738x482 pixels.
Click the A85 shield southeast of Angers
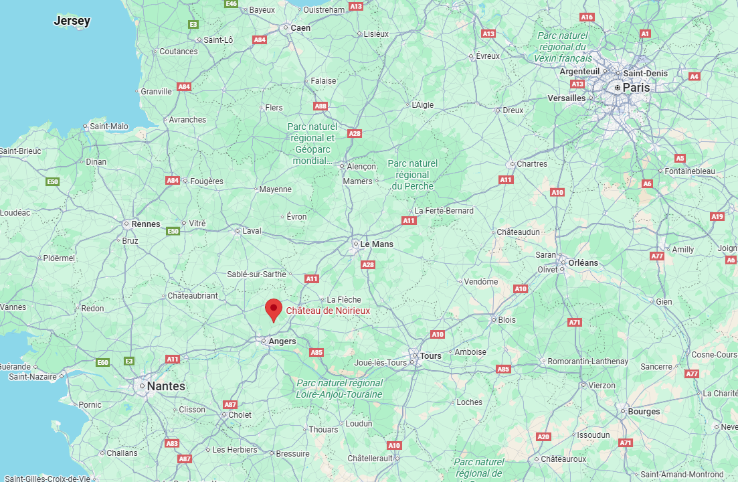pos(316,352)
